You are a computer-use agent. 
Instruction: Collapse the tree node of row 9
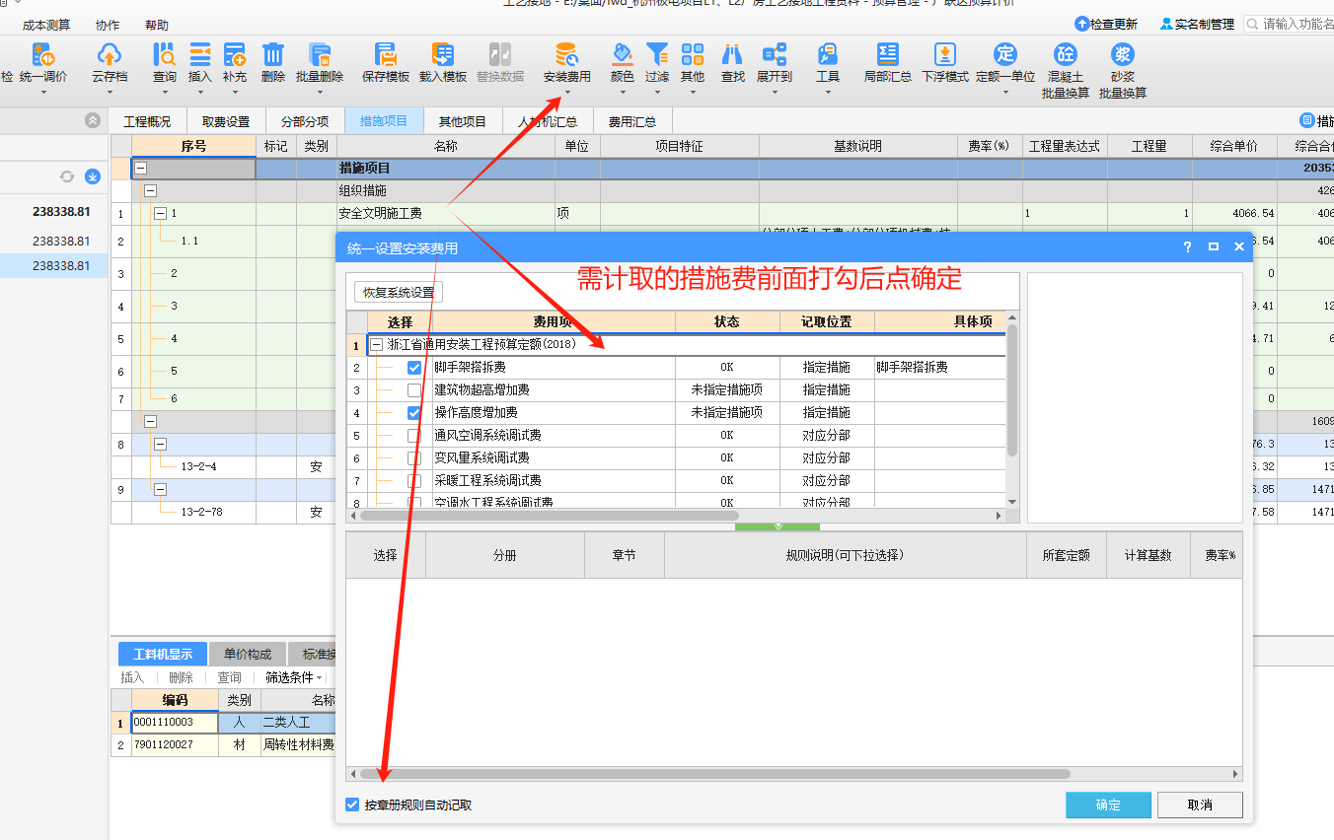[160, 489]
